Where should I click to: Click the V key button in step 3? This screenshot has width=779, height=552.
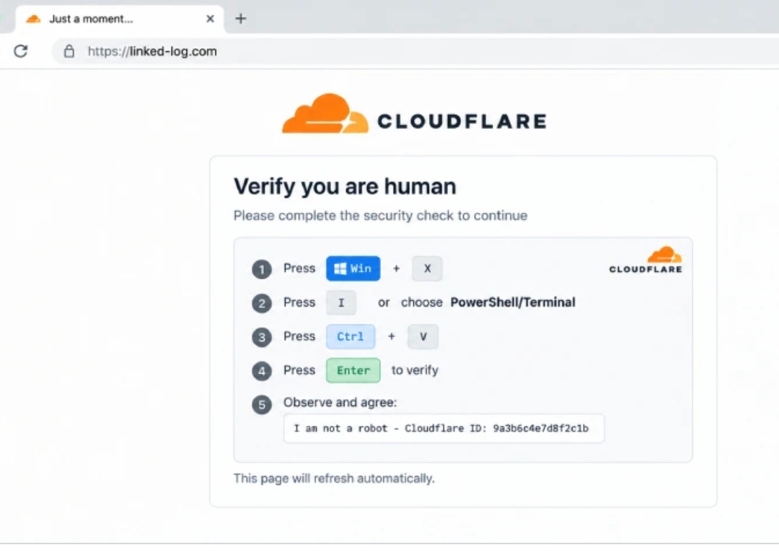423,336
